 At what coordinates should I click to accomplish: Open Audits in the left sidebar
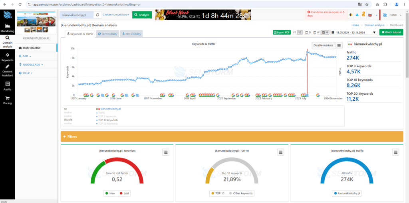tap(7, 86)
